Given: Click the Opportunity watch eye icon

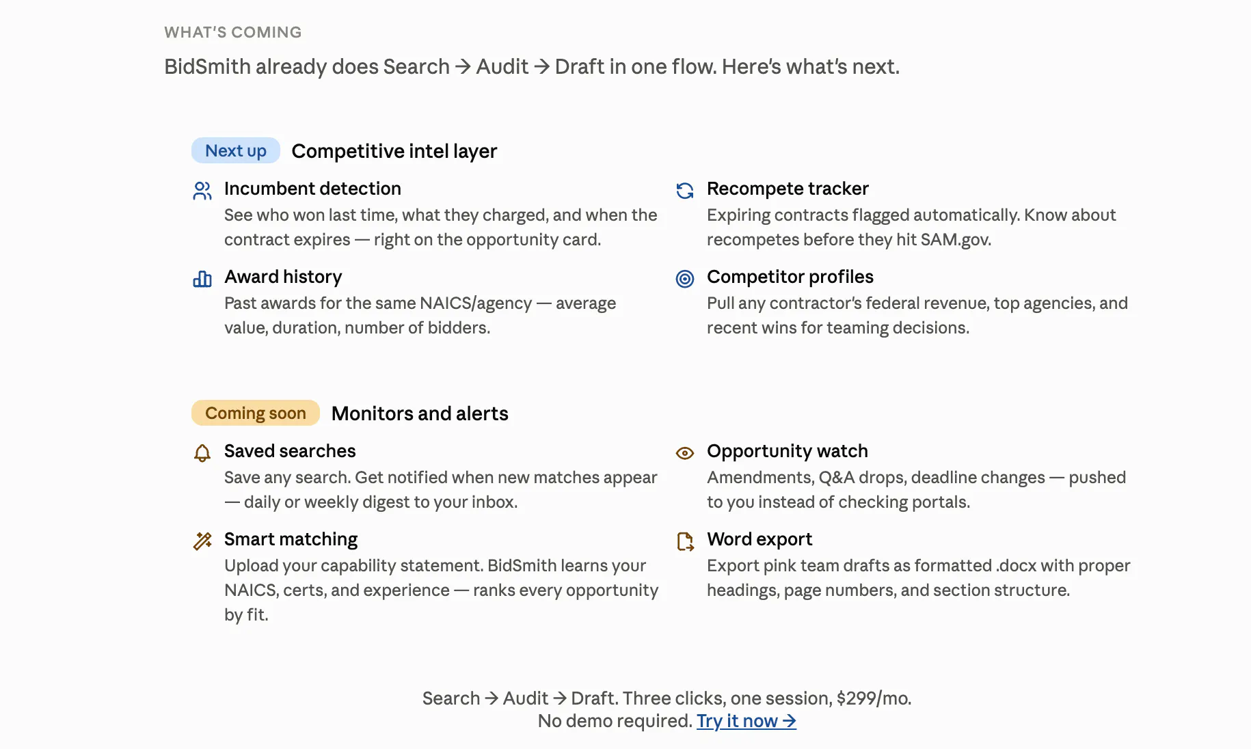Looking at the screenshot, I should (x=685, y=453).
